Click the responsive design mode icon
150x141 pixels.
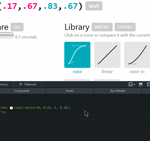point(149,84)
